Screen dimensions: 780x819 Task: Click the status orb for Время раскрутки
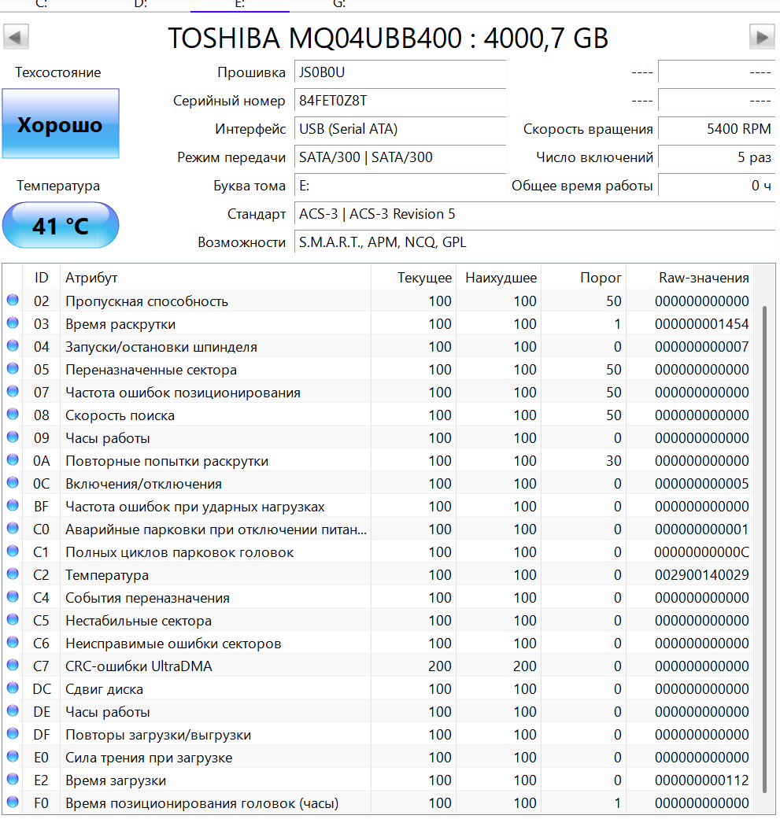coord(13,323)
